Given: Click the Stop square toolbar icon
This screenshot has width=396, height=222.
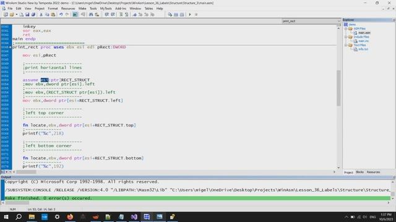Looking at the screenshot, I should click(196, 15).
